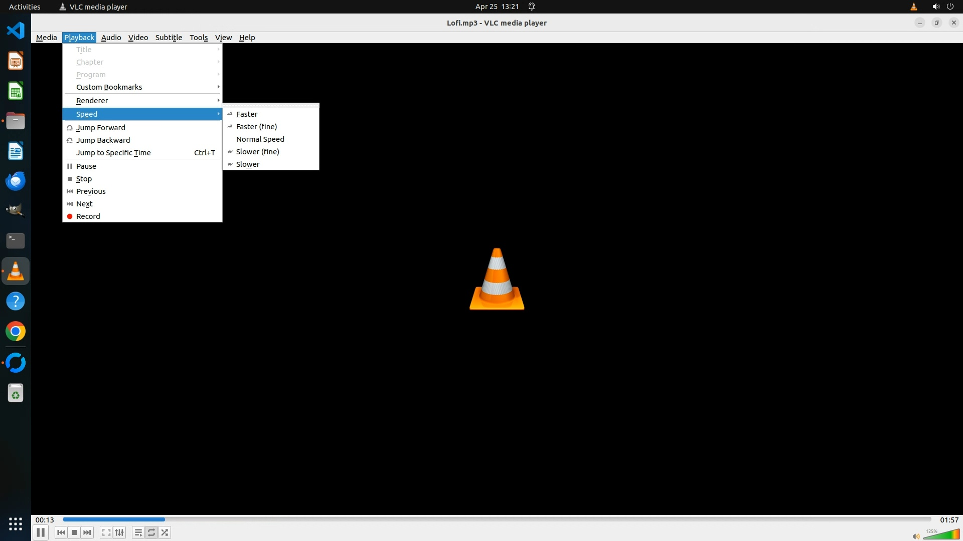
Task: Detach the Speed submenu via tear-off line
Action: click(271, 106)
